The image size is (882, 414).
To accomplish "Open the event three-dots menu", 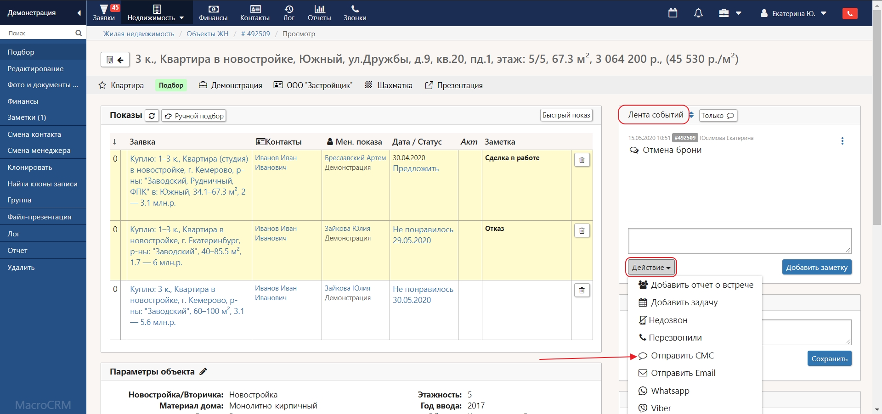I will 842,141.
